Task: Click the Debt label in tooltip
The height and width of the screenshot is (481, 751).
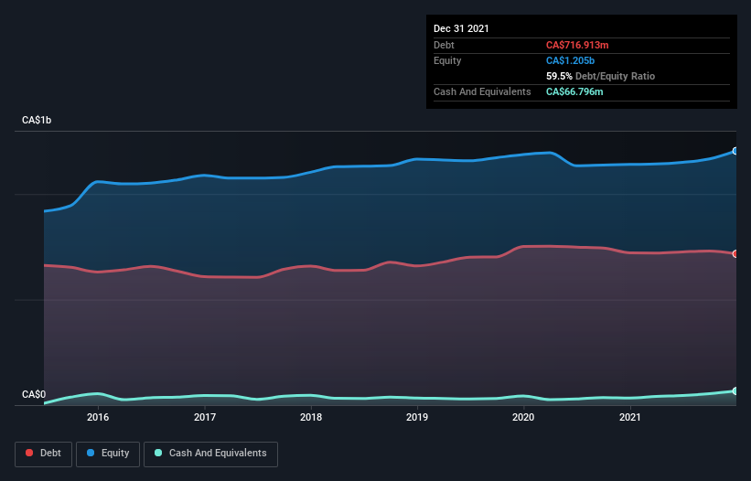Action: tap(444, 45)
